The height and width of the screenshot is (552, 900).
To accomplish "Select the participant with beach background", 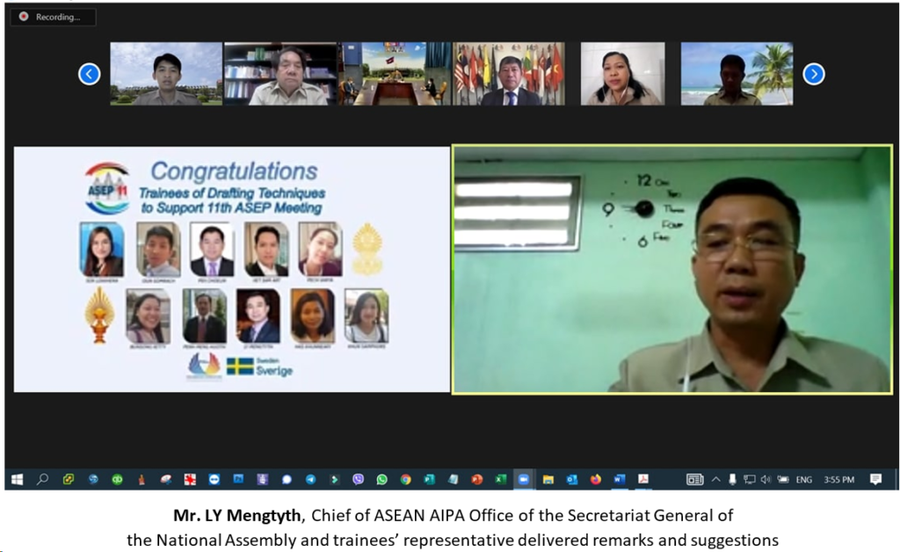I will click(x=737, y=74).
